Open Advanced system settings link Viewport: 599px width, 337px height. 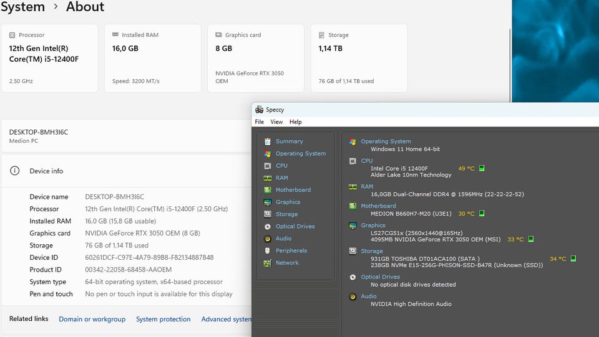(x=226, y=320)
